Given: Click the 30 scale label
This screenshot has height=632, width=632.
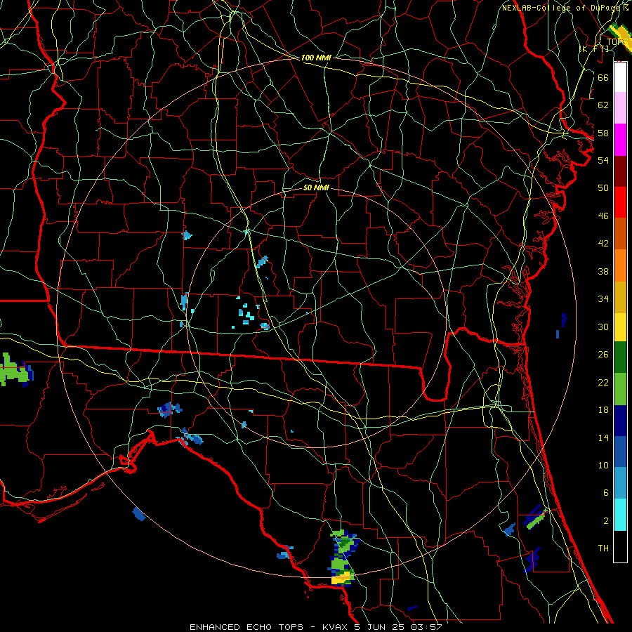Looking at the screenshot, I should pos(603,327).
